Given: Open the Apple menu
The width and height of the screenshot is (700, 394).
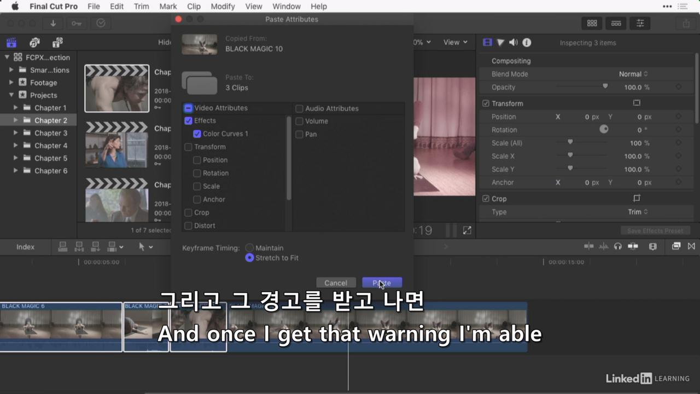Looking at the screenshot, I should (15, 7).
